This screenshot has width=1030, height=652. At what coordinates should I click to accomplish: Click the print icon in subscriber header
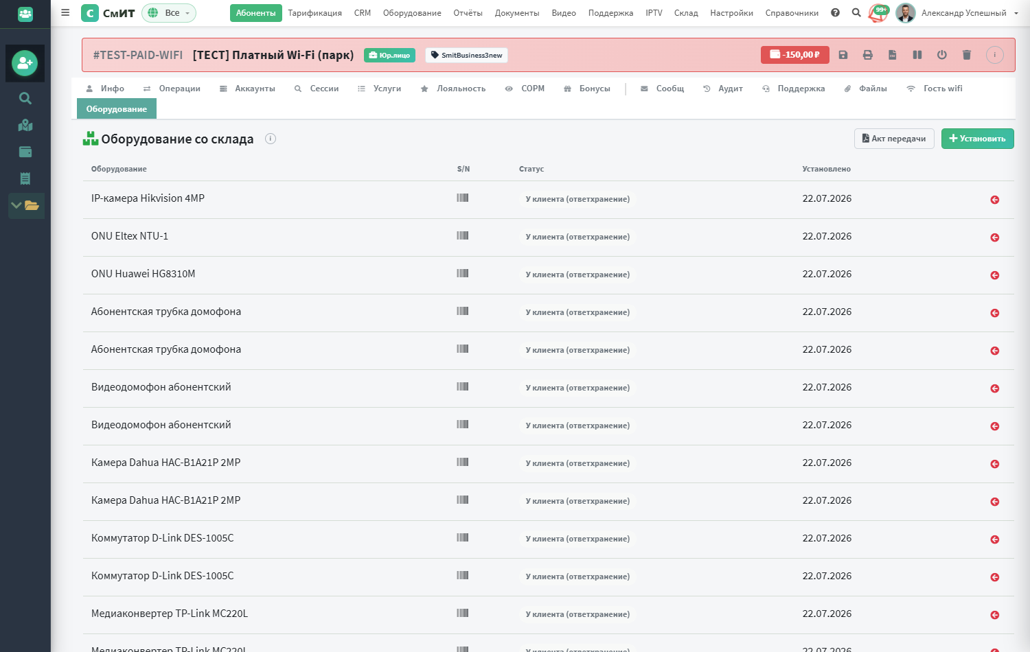click(868, 55)
